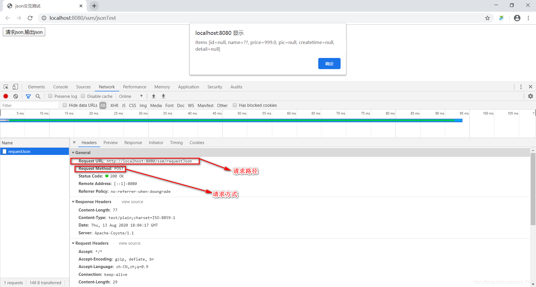Switch to the Elements panel
The height and width of the screenshot is (287, 536).
tap(36, 87)
